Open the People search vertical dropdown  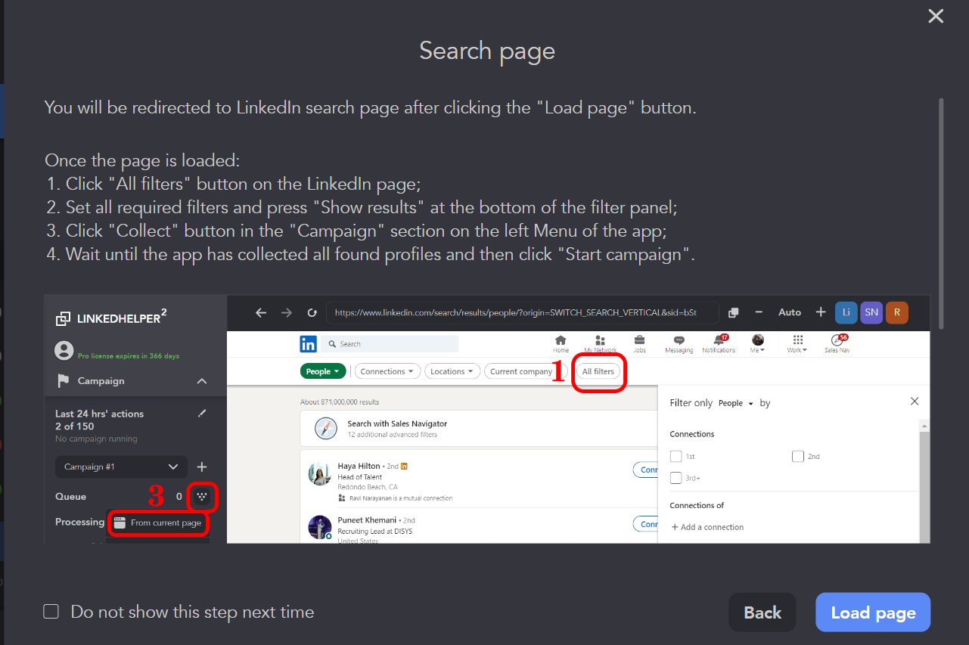point(323,371)
